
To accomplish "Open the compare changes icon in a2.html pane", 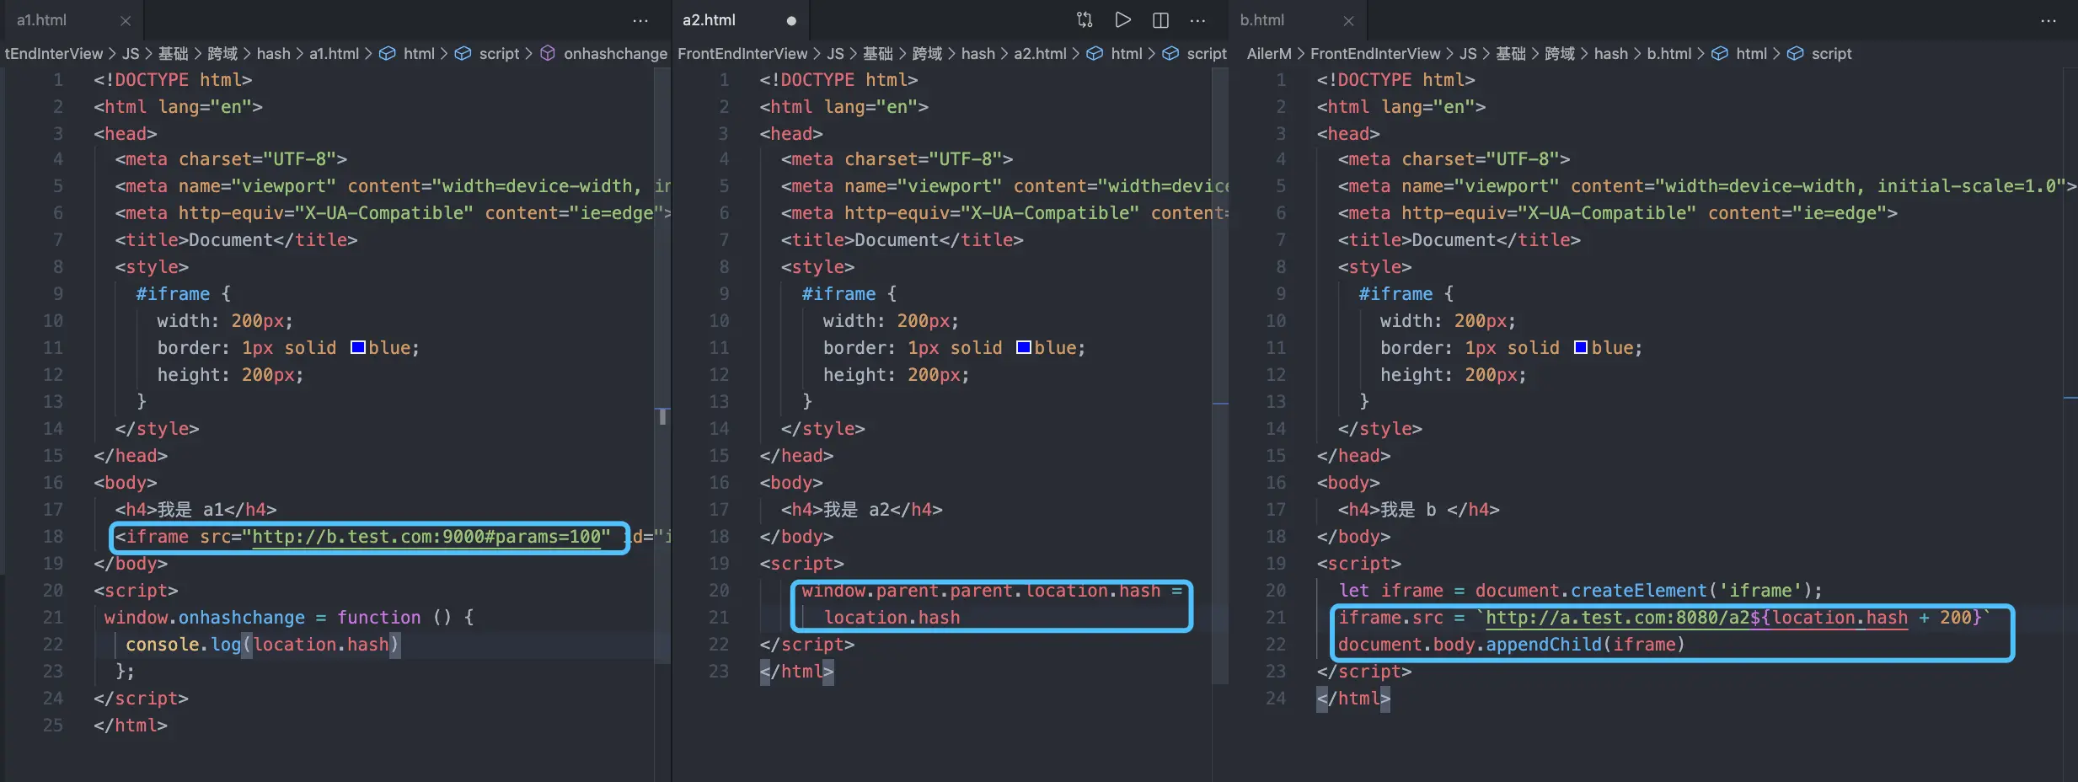I will [1085, 19].
